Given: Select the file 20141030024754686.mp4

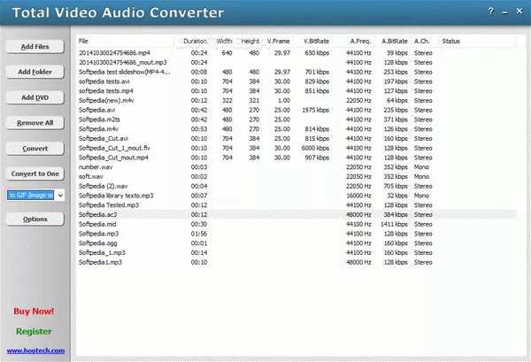Looking at the screenshot, I should (114, 53).
